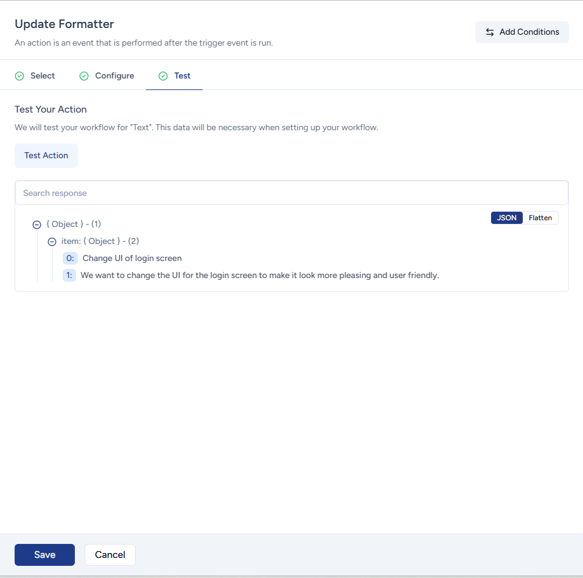
Task: Click the Add Conditions button
Action: point(522,32)
